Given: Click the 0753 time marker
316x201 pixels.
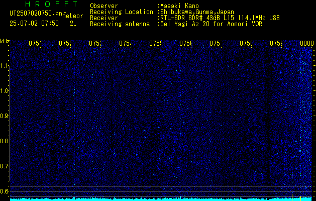Looking at the screenshot, I should 95,43.
